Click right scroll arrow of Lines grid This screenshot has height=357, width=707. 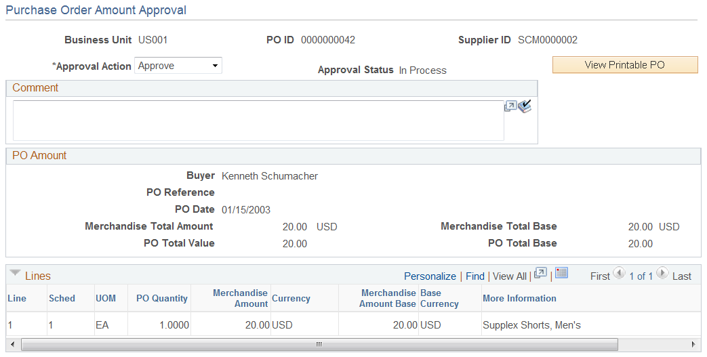pos(693,345)
